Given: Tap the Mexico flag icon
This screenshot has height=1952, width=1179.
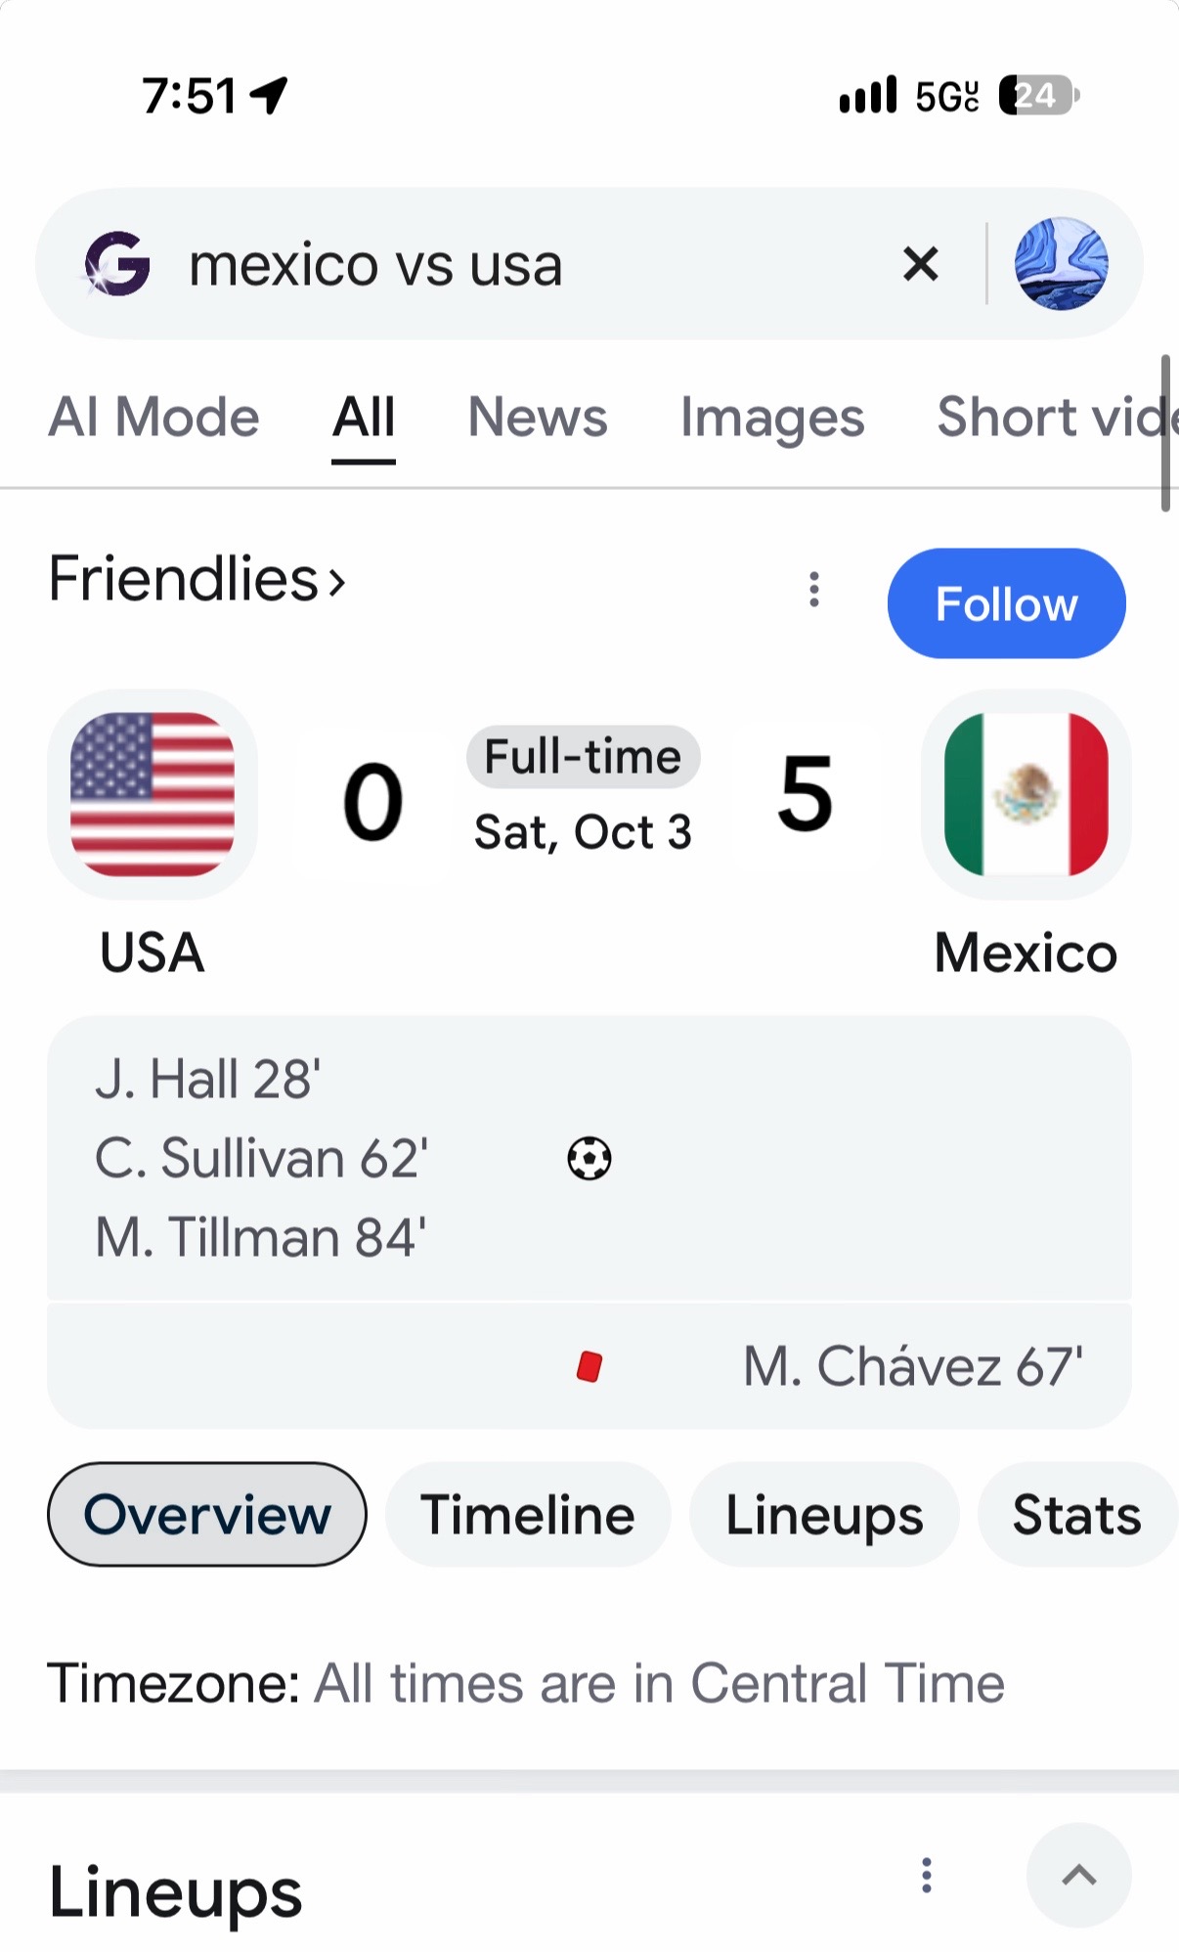Looking at the screenshot, I should (x=1026, y=794).
